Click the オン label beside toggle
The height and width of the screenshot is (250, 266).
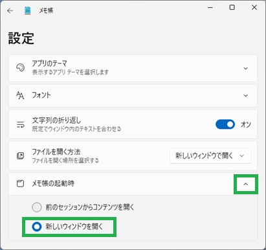(x=246, y=124)
